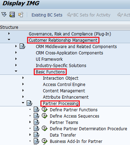
Task: Select the Data Transfer tree item
Action: point(63,135)
